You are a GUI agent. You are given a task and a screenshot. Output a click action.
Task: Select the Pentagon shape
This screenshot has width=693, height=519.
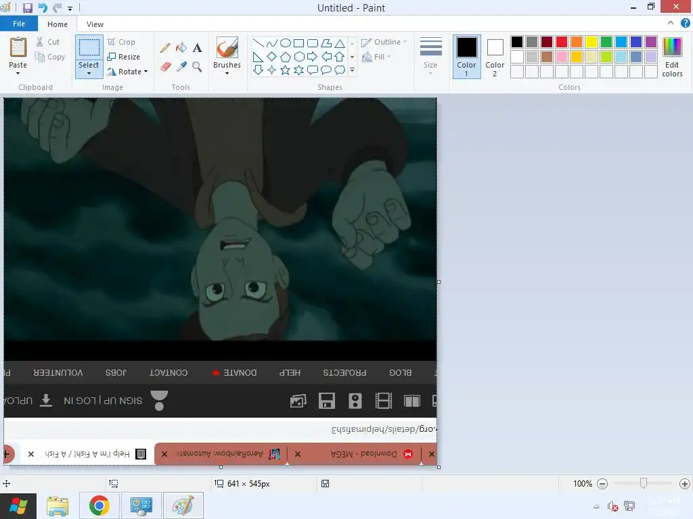(x=286, y=57)
